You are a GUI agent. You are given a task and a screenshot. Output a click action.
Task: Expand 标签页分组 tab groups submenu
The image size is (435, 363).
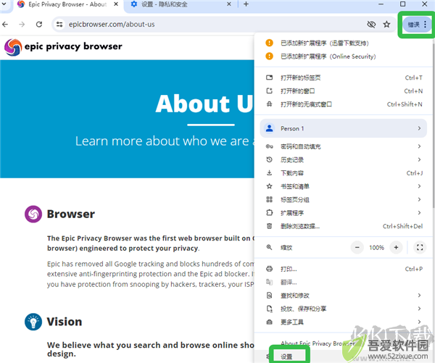343,200
